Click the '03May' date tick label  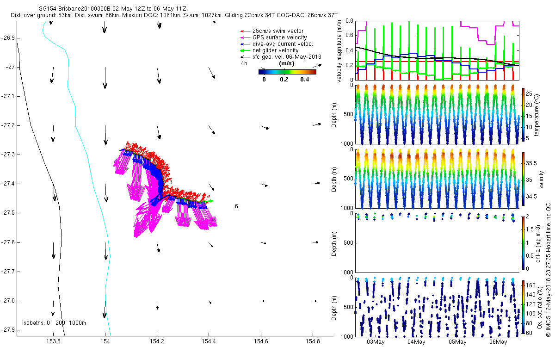tap(375, 342)
